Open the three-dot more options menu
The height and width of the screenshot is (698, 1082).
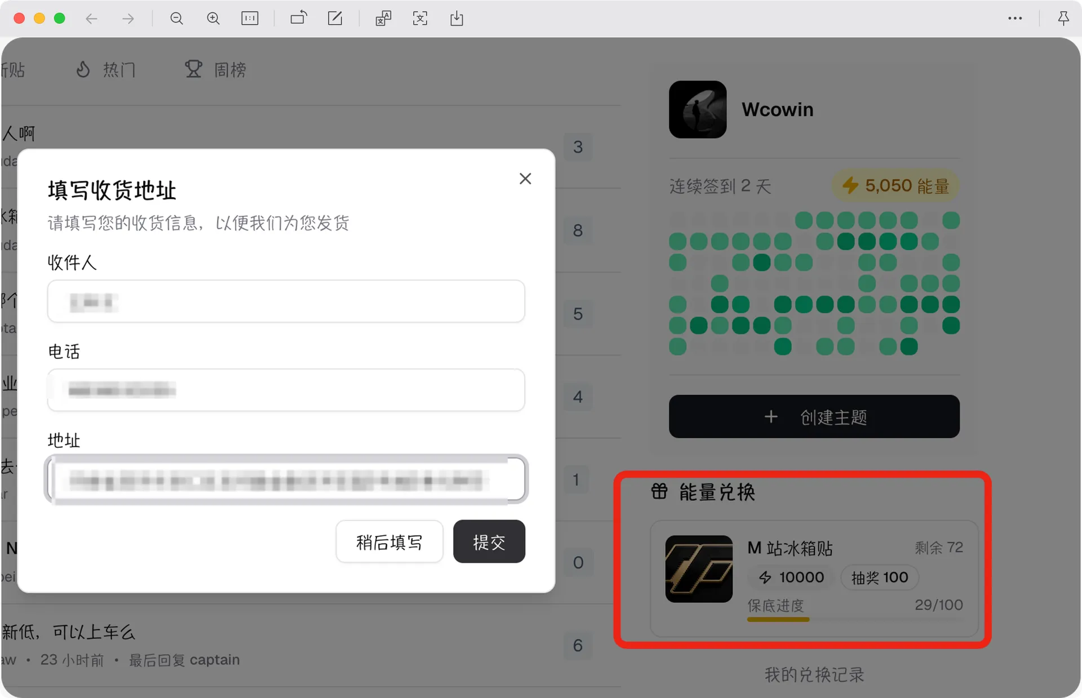click(x=1015, y=19)
